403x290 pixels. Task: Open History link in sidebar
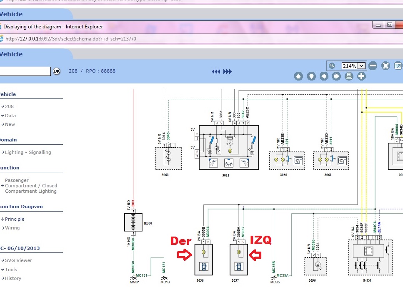[13, 278]
